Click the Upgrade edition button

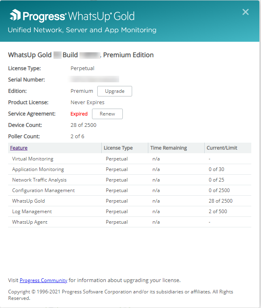pyautogui.click(x=115, y=91)
